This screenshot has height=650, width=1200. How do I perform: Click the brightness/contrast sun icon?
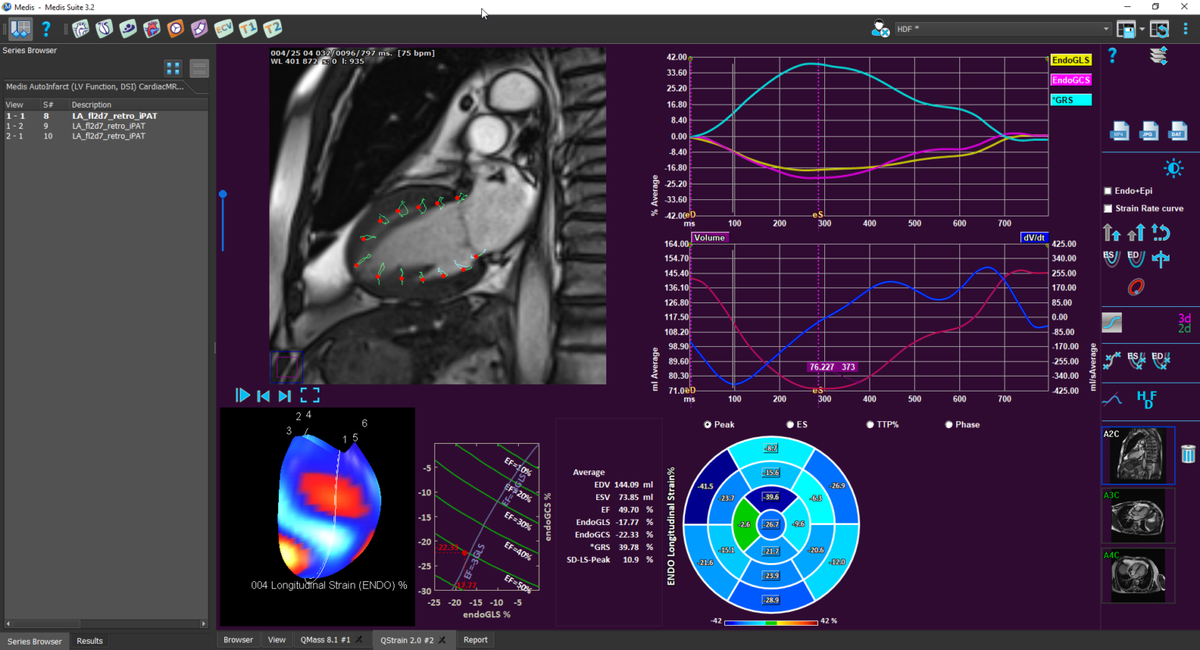pos(1173,168)
